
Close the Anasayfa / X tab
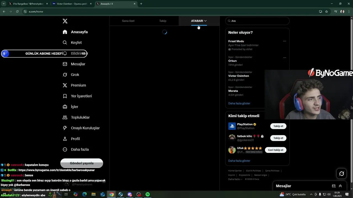click(x=135, y=4)
